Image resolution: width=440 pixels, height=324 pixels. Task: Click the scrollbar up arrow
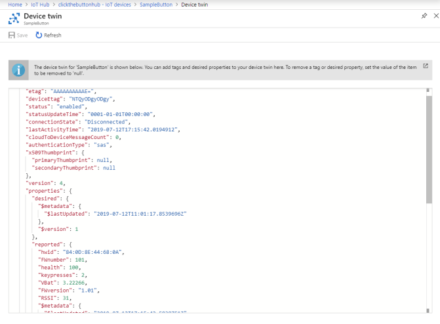tap(429, 91)
